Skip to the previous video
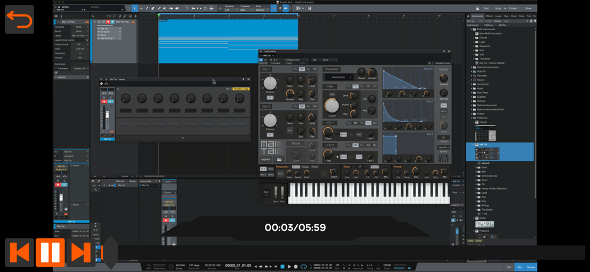 click(19, 252)
